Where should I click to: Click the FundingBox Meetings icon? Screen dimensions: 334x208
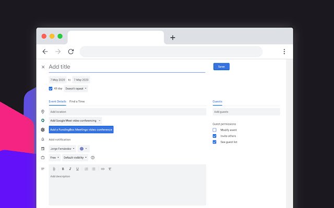(x=43, y=129)
